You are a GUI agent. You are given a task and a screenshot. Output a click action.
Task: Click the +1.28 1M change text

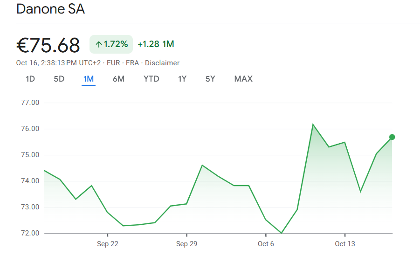coord(156,44)
